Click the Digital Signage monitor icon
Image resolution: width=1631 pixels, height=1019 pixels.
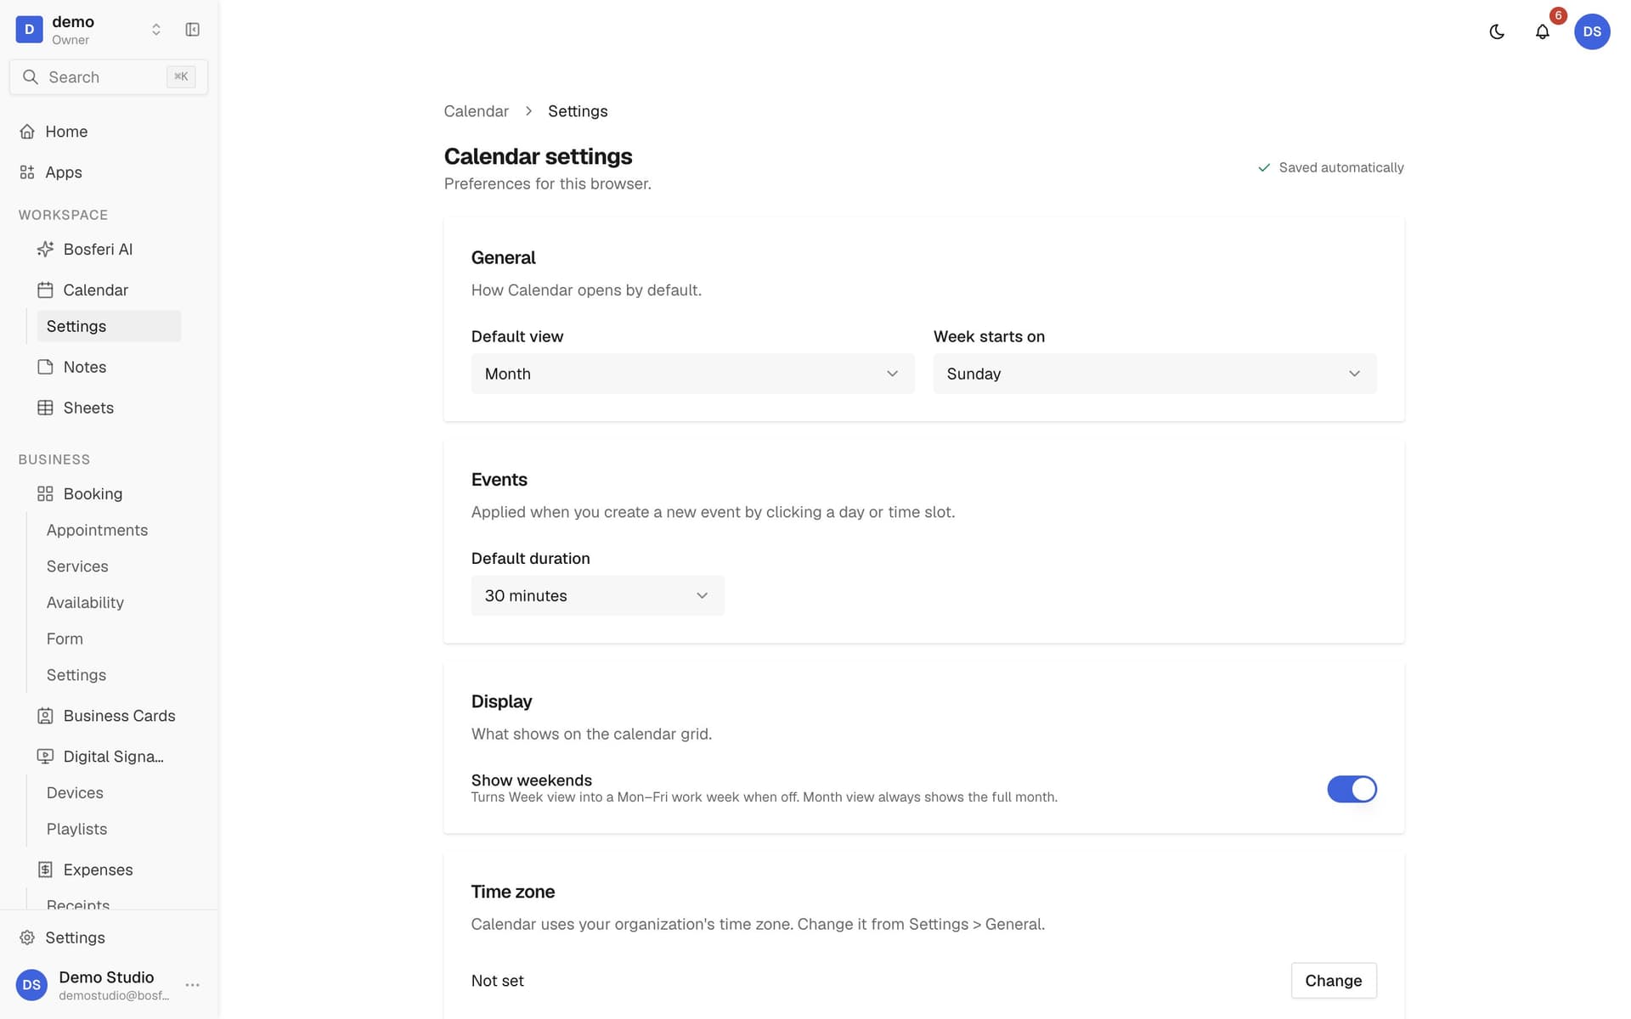click(45, 757)
